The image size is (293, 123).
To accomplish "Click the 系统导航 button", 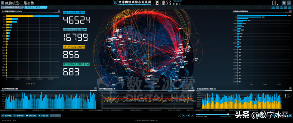I will (7, 115).
